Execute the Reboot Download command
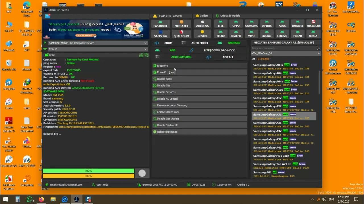 [x=199, y=131]
